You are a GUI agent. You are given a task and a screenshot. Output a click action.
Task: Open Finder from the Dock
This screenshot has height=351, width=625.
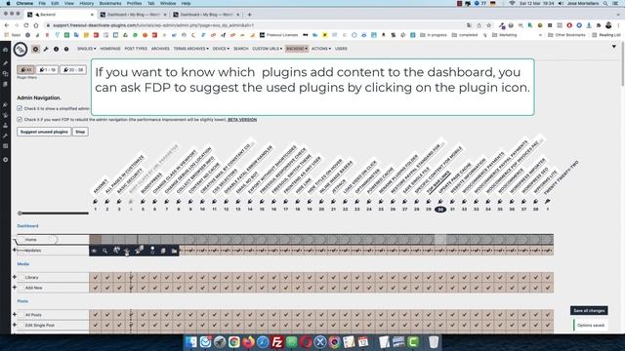tap(191, 342)
